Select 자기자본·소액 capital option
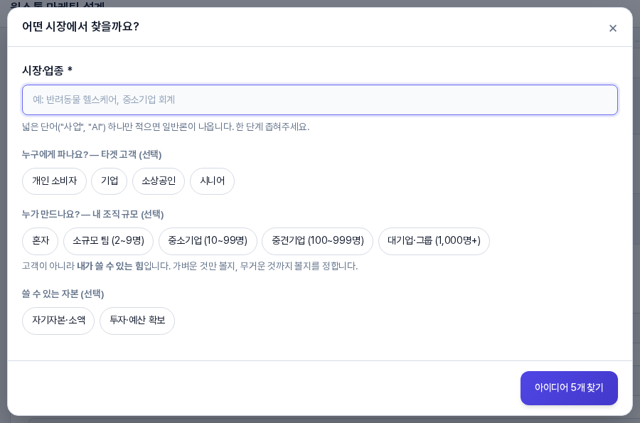The height and width of the screenshot is (423, 640). (x=58, y=321)
